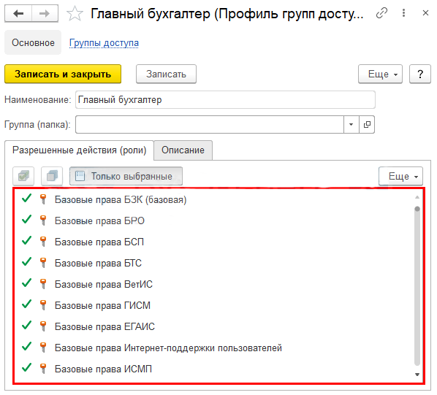Screen dimensions: 437x395
Task: Click the Записать и закрыть button
Action: click(x=63, y=74)
